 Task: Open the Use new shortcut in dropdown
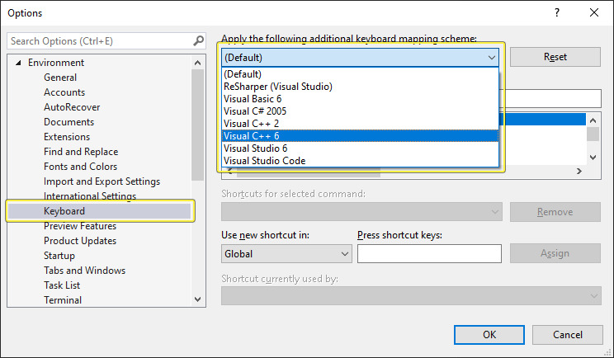tap(286, 254)
